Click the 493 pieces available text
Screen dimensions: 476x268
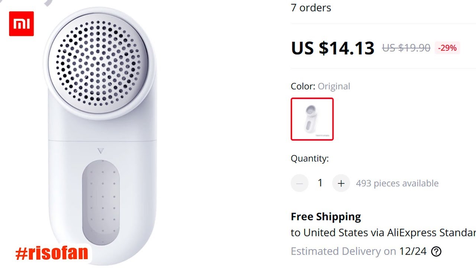tap(397, 184)
